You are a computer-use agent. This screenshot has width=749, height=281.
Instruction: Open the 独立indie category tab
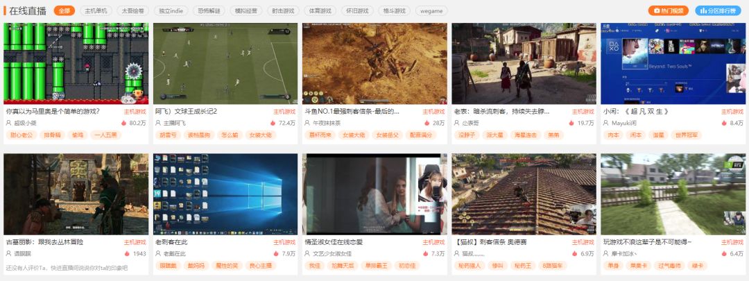pyautogui.click(x=171, y=10)
